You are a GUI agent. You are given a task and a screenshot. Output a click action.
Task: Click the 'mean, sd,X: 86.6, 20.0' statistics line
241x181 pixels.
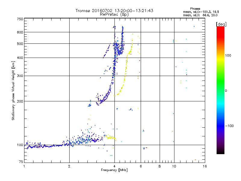(200, 15)
